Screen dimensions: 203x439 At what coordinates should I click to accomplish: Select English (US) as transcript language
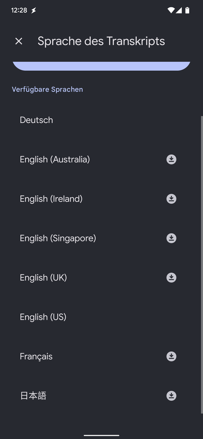click(102, 317)
